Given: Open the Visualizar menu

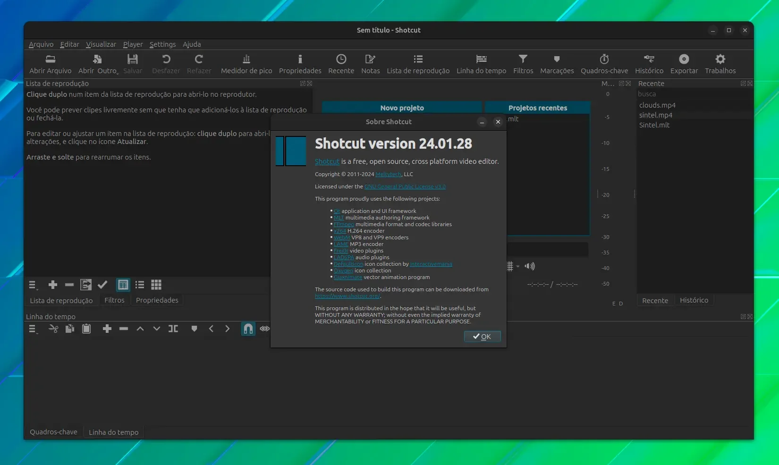Looking at the screenshot, I should point(101,44).
